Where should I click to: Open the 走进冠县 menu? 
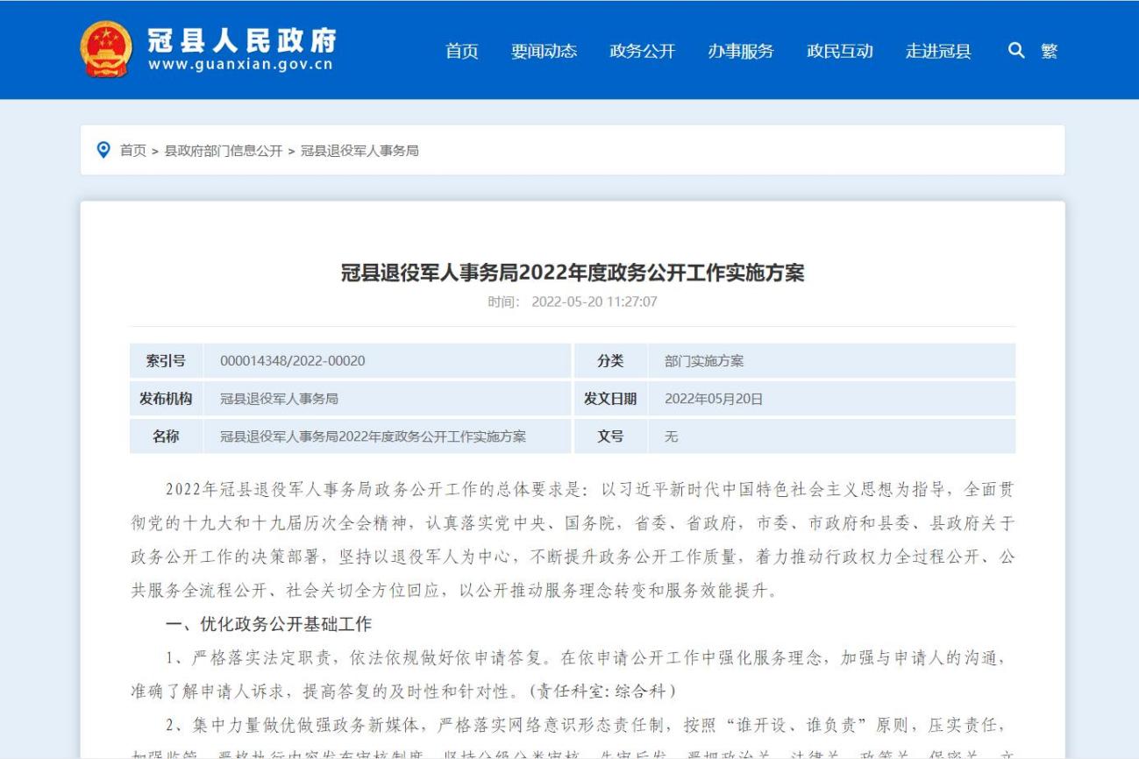(938, 51)
